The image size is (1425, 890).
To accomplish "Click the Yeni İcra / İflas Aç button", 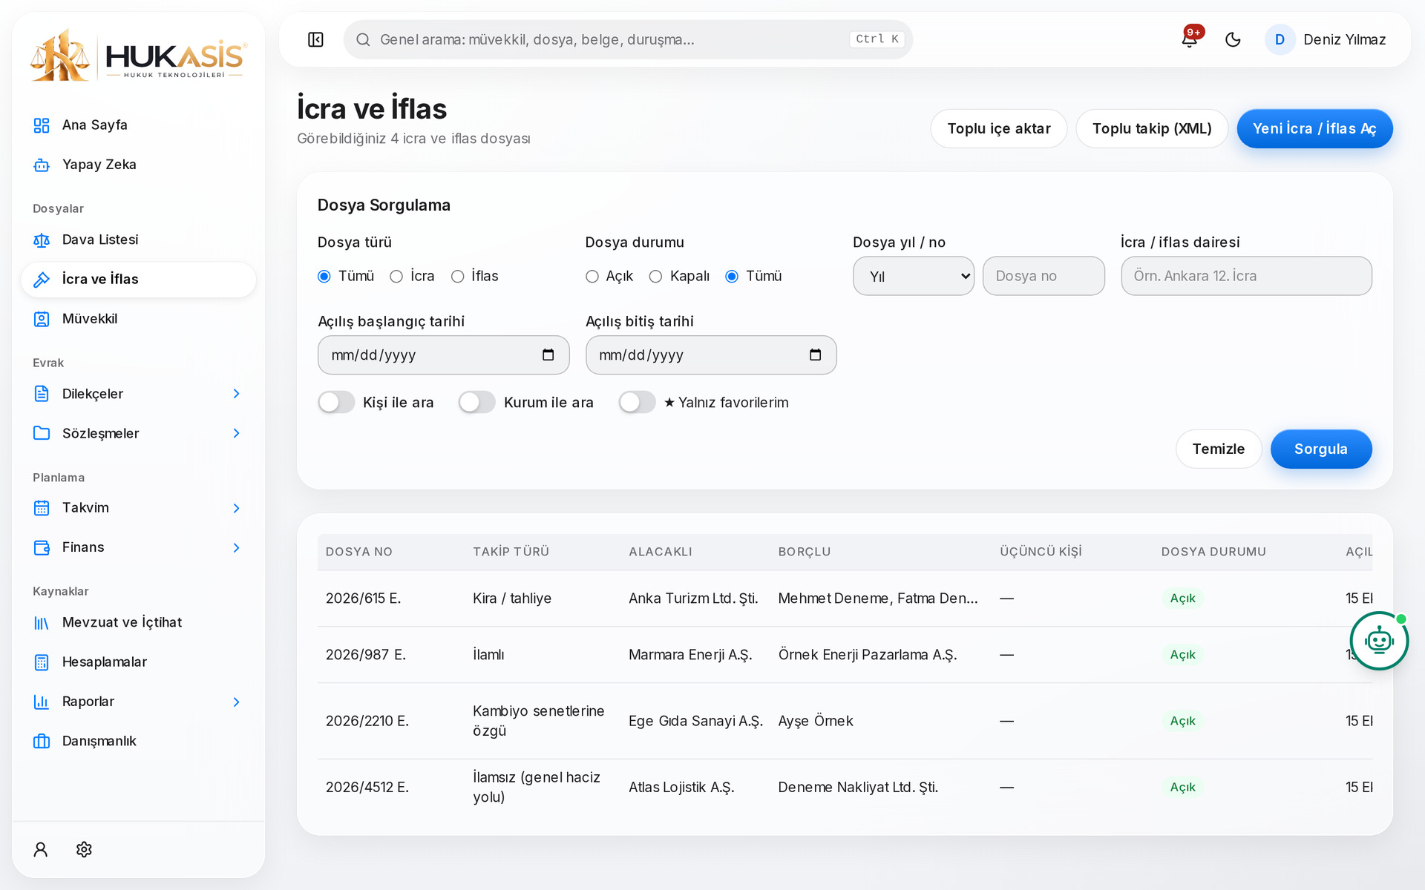I will coord(1314,128).
